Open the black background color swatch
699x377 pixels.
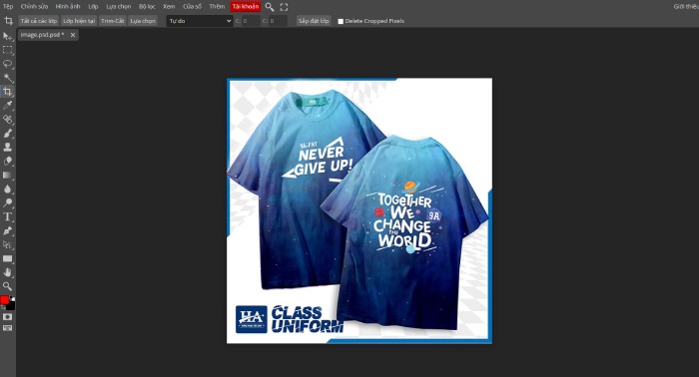(x=11, y=306)
